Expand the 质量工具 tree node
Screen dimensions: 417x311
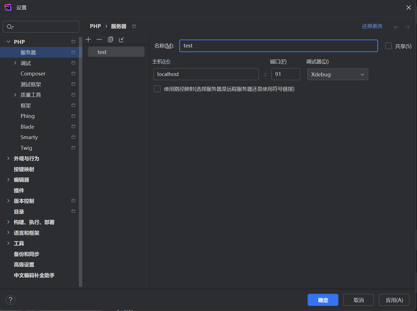(15, 95)
